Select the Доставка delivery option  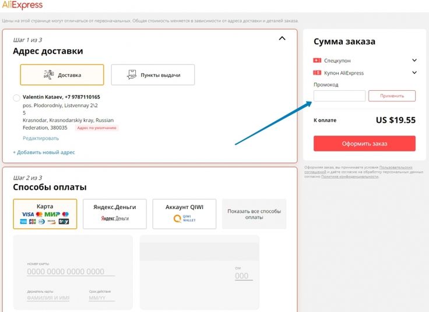click(x=62, y=75)
